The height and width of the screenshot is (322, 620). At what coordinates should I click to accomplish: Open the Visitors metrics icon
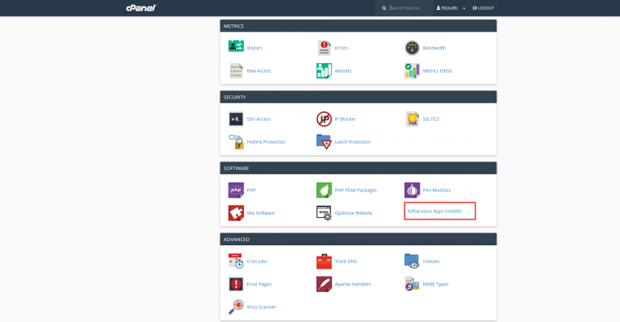click(x=236, y=47)
